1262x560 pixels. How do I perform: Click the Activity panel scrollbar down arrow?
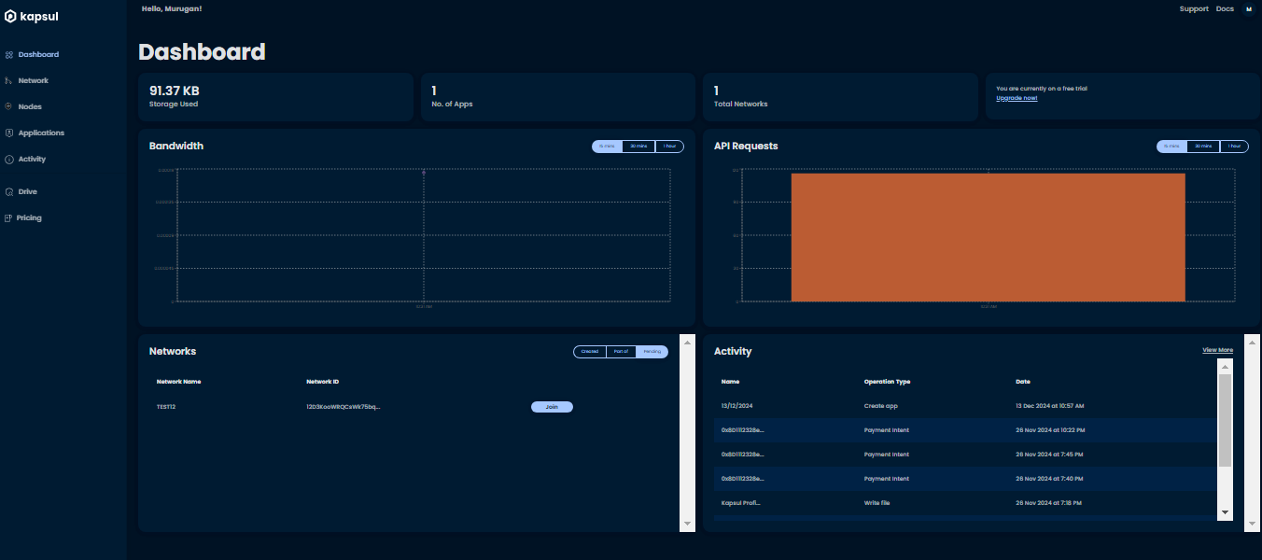(x=1225, y=512)
